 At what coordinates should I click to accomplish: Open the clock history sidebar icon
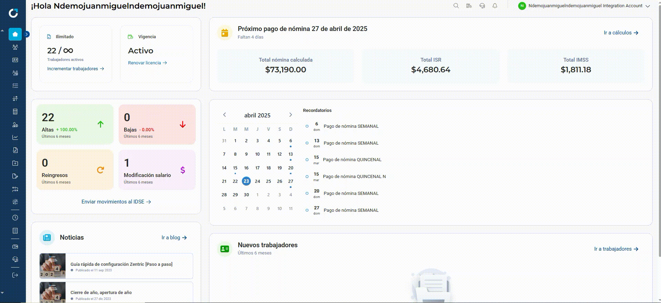pos(15,218)
